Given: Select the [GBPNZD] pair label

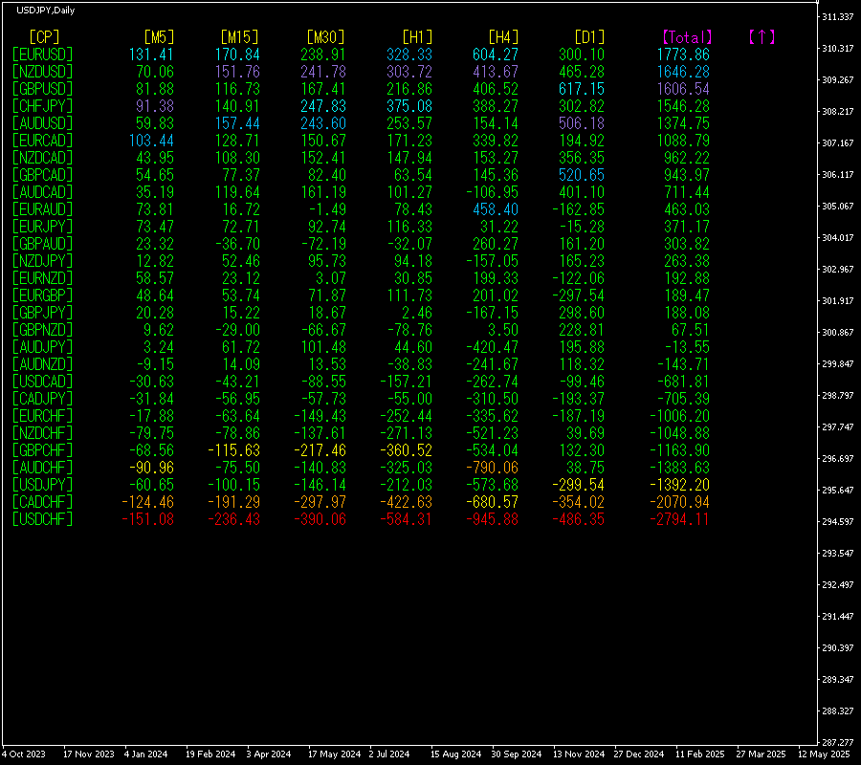Looking at the screenshot, I should [42, 330].
